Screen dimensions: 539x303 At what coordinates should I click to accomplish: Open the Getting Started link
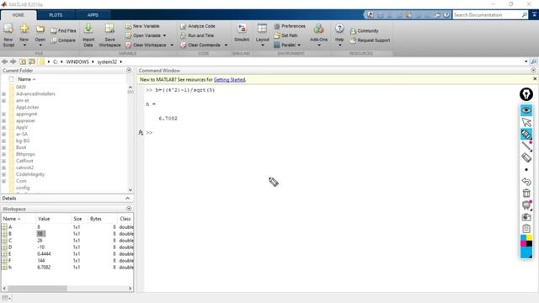tap(229, 80)
